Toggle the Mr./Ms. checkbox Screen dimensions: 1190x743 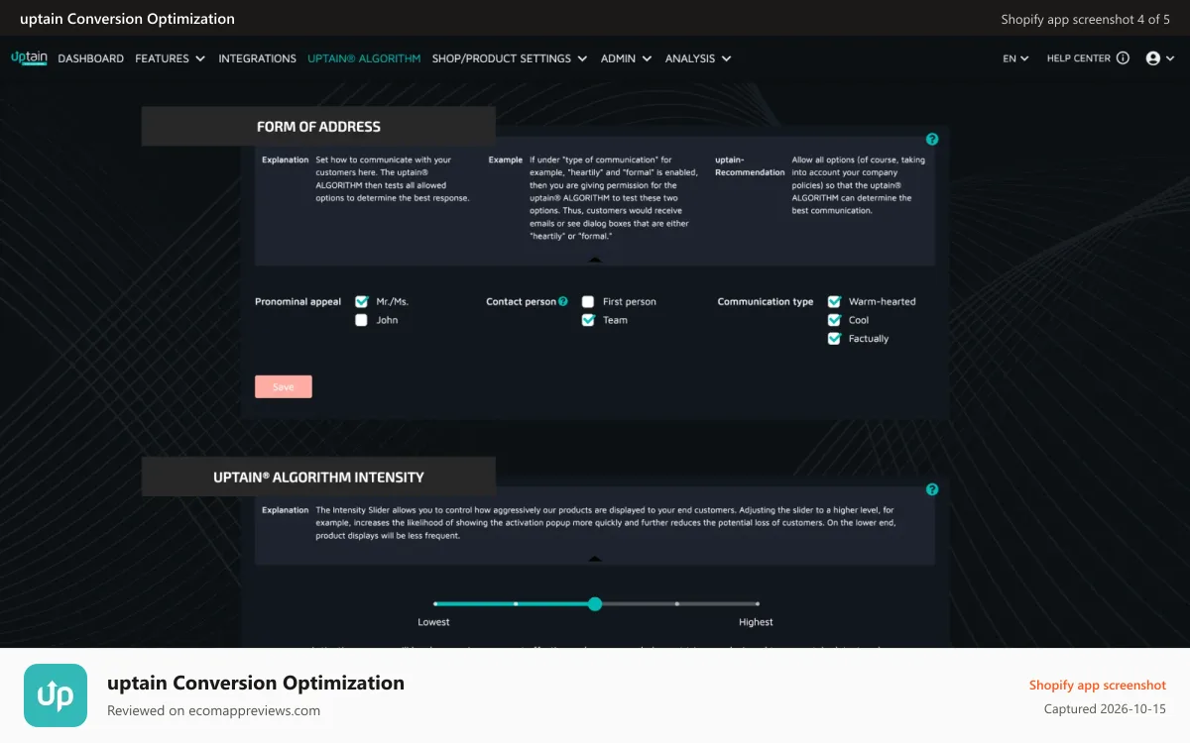coord(361,301)
